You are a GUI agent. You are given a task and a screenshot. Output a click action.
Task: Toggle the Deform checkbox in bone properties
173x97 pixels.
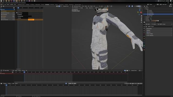point(147,32)
